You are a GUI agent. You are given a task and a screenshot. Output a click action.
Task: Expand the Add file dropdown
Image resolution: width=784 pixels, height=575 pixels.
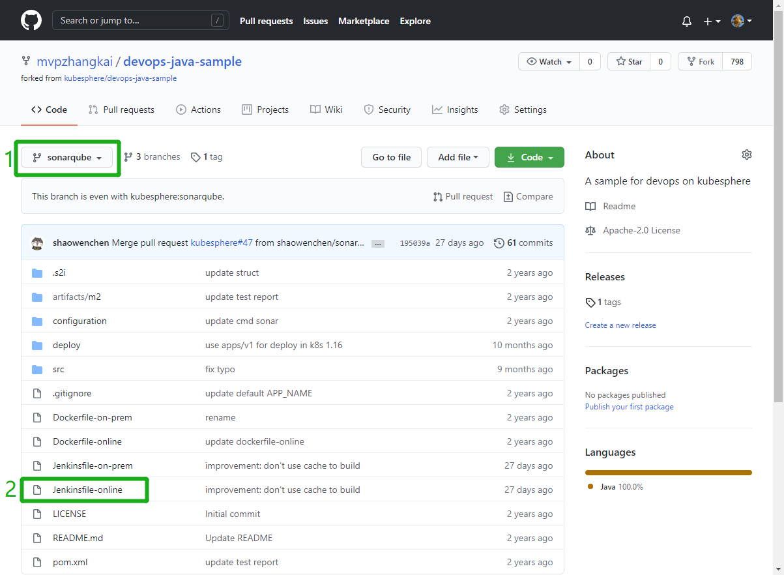[457, 157]
